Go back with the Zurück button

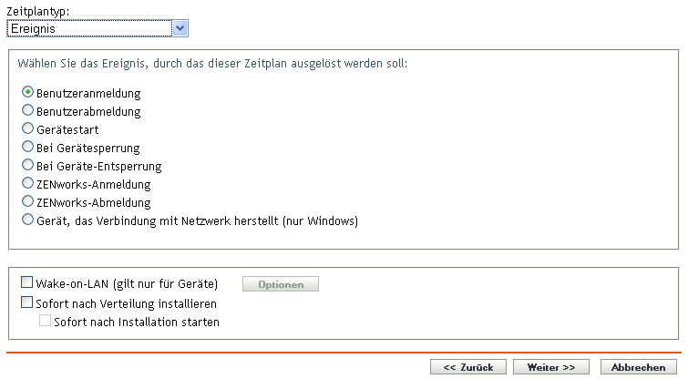click(468, 367)
